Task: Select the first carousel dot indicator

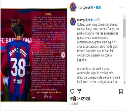Action: point(33,97)
